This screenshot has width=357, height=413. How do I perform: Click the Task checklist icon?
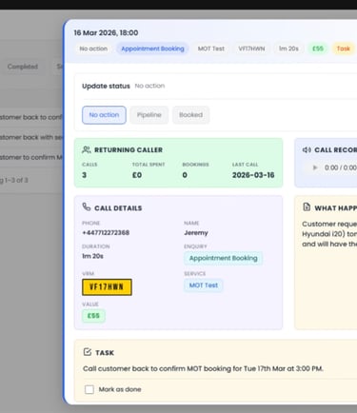click(x=88, y=352)
